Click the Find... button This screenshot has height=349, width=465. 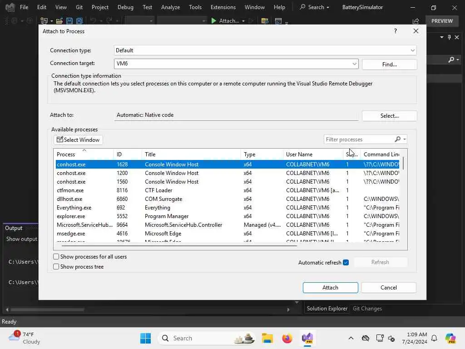[x=389, y=65]
